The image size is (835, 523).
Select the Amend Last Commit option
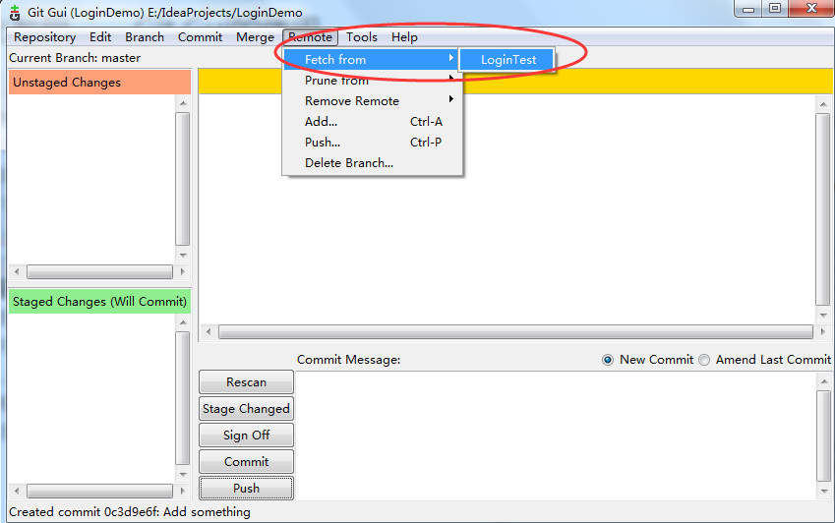704,360
